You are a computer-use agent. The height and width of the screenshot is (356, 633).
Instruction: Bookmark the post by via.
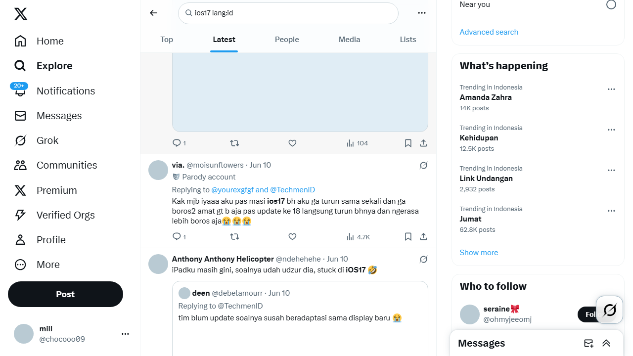coord(408,237)
